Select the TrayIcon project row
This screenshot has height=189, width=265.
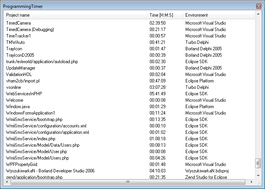[129, 49]
